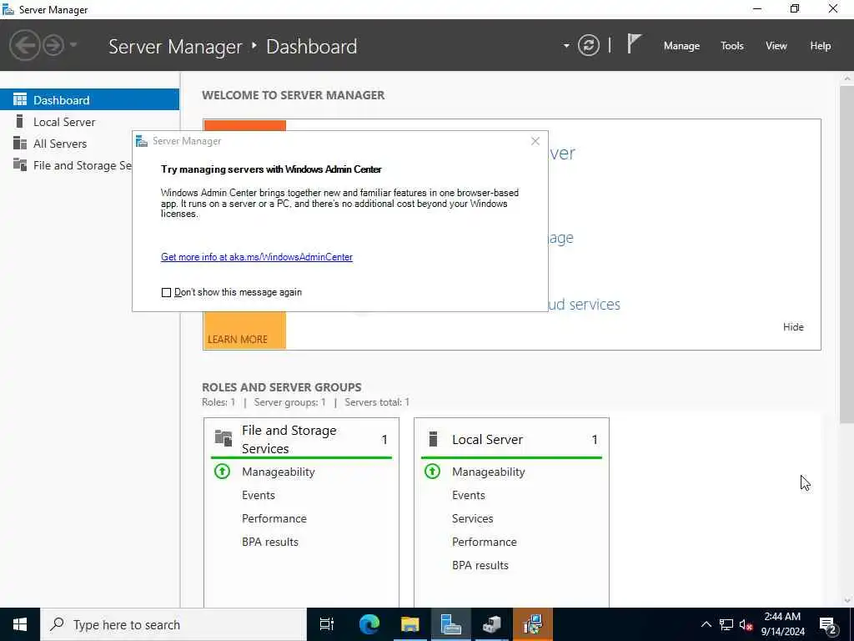Open the navigation history dropdown arrow
This screenshot has height=641, width=854.
(73, 45)
